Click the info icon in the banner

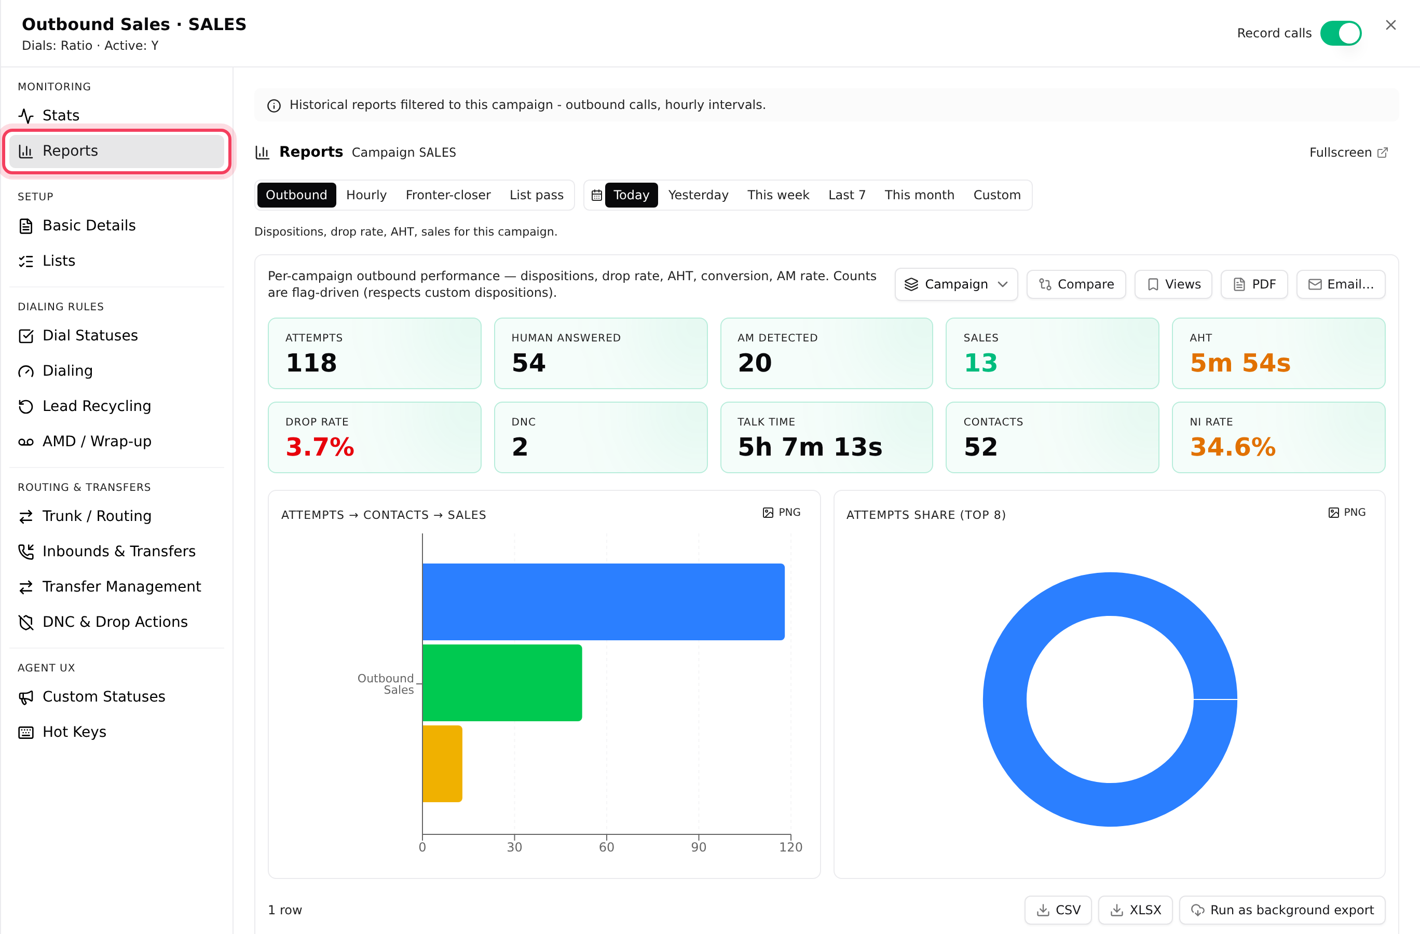[274, 105]
